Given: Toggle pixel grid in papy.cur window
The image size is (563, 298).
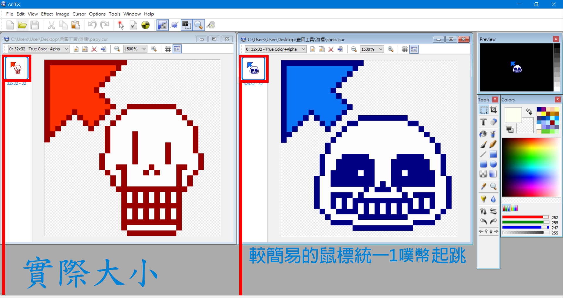Looking at the screenshot, I should click(x=168, y=49).
